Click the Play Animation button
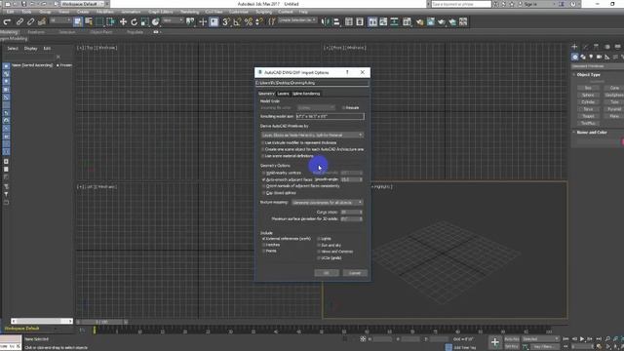624x351 pixels. pyautogui.click(x=582, y=338)
